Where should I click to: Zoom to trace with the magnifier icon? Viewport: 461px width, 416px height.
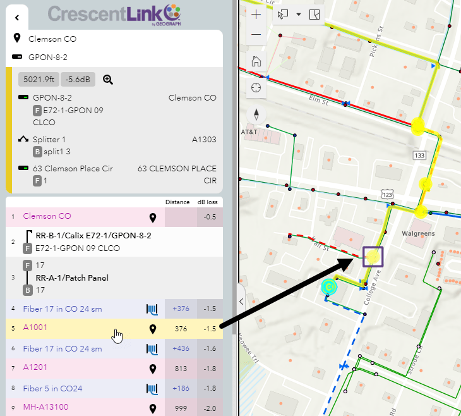107,80
